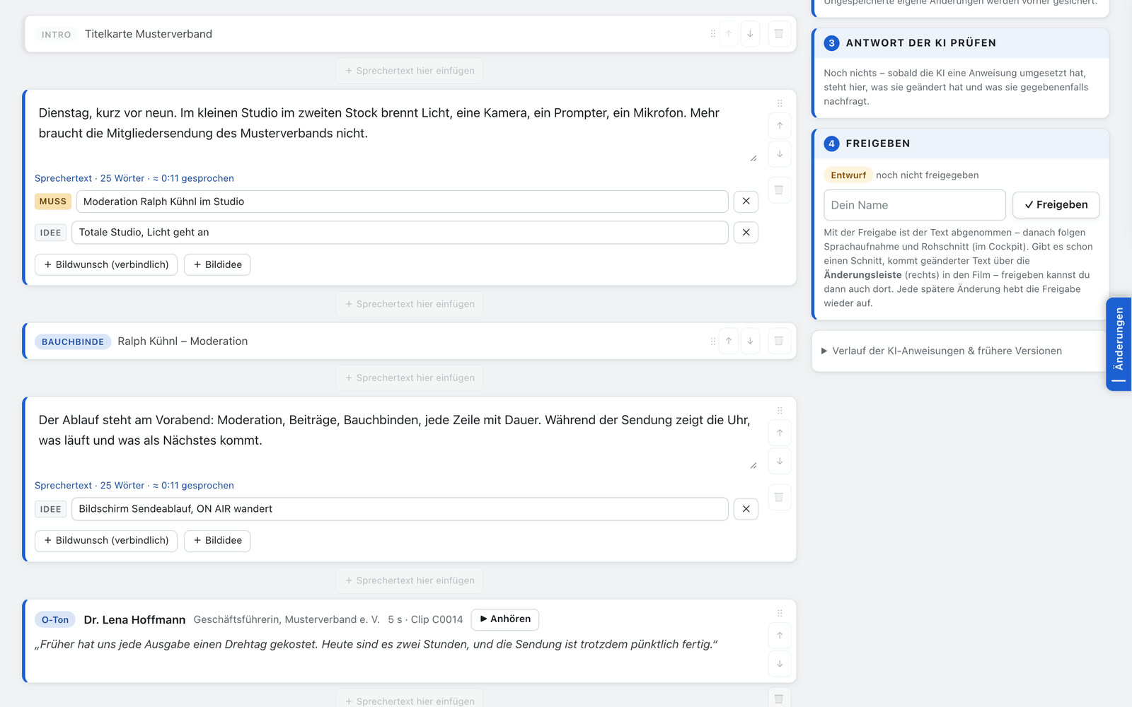Move the Dr. Lena Hoffmann O-Ton card up
The image size is (1132, 707).
(780, 636)
